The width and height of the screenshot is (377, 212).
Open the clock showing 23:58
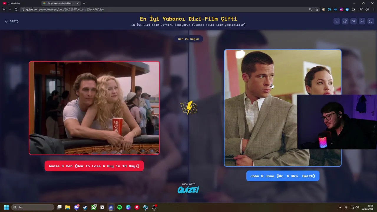point(368,207)
